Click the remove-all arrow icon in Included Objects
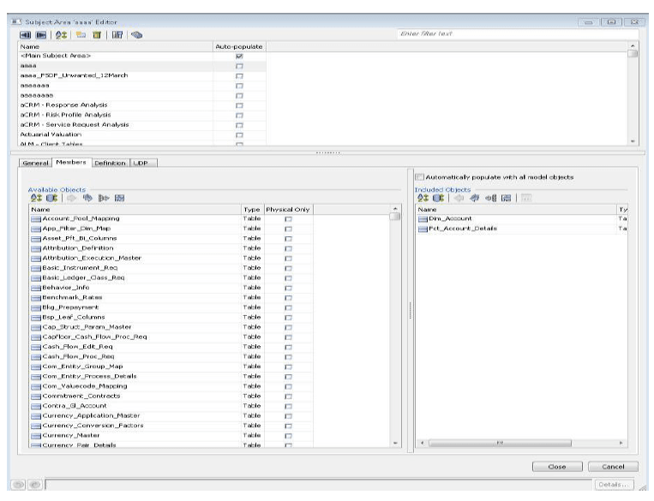The height and width of the screenshot is (501, 654). (475, 198)
